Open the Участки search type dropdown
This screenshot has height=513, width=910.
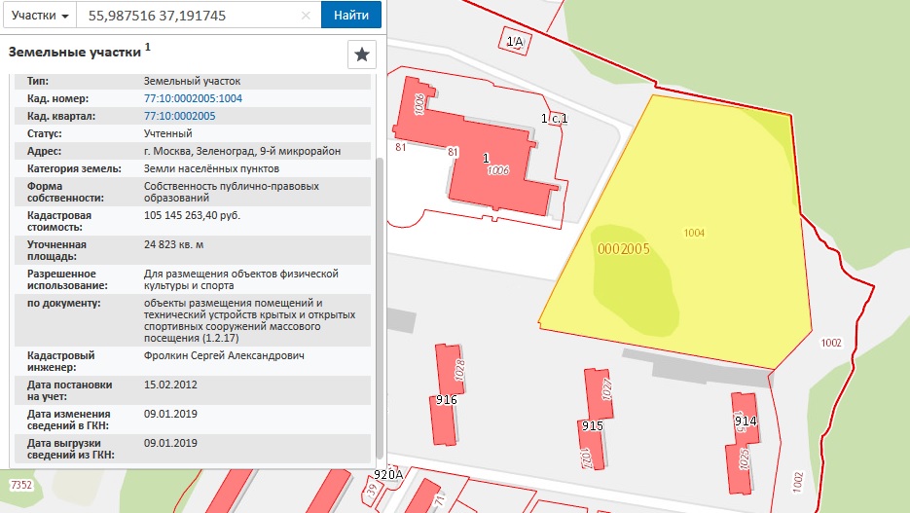click(39, 16)
